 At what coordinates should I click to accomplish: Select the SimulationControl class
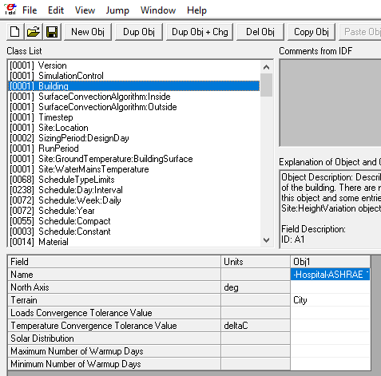point(134,76)
